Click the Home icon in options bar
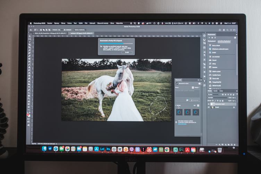261x174 pixels. 30,30
